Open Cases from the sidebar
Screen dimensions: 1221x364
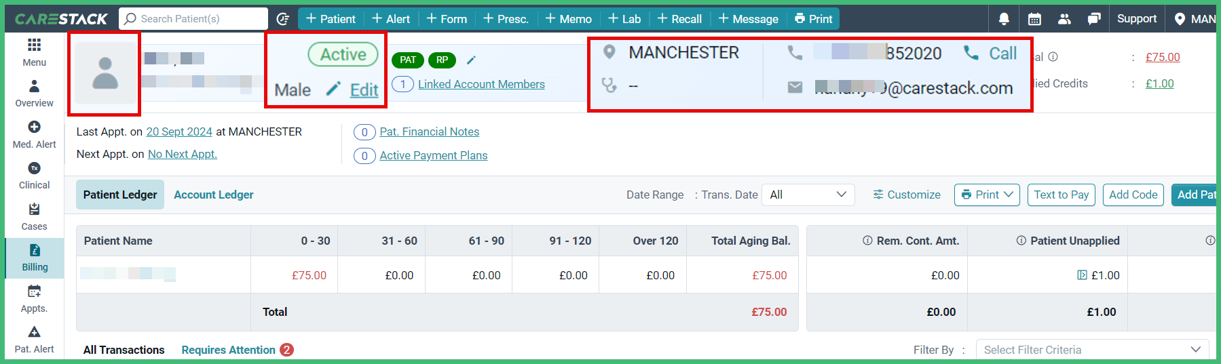click(x=34, y=216)
